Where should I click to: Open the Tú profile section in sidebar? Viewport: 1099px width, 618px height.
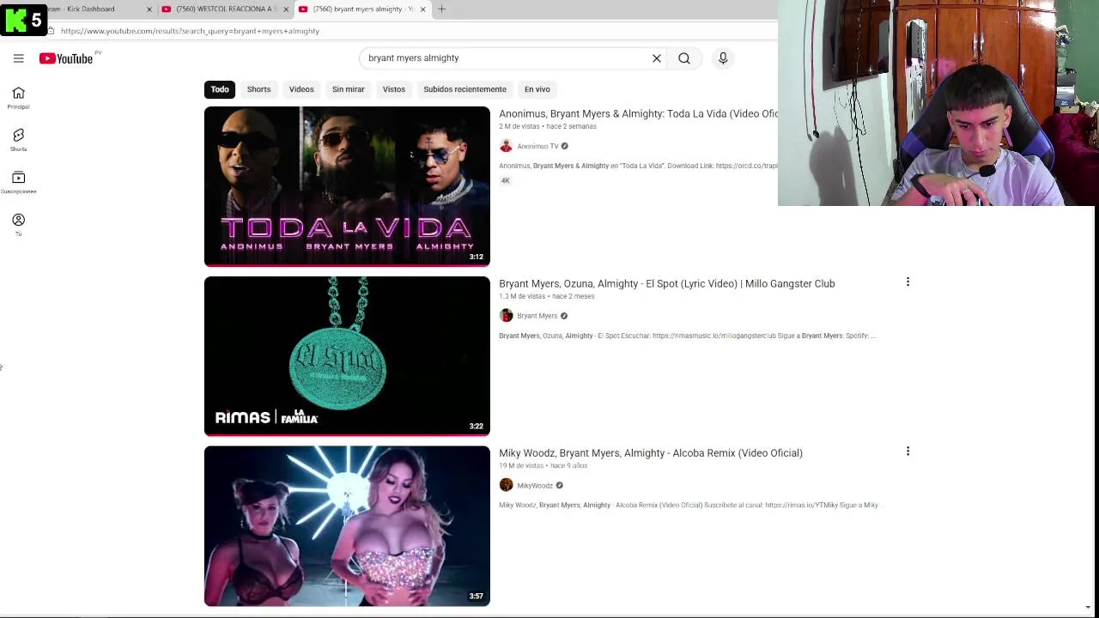coord(18,225)
